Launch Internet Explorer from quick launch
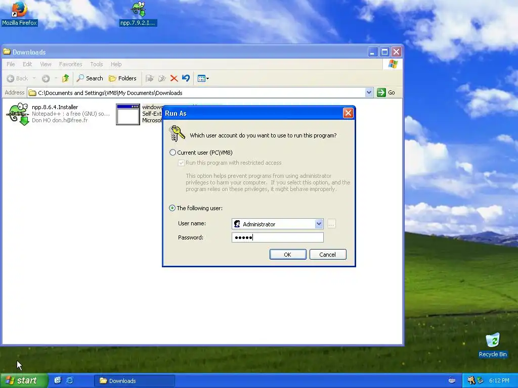The image size is (518, 388). (70, 380)
